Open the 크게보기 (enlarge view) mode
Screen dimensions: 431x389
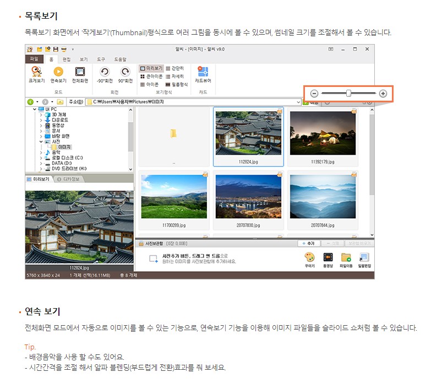point(36,74)
